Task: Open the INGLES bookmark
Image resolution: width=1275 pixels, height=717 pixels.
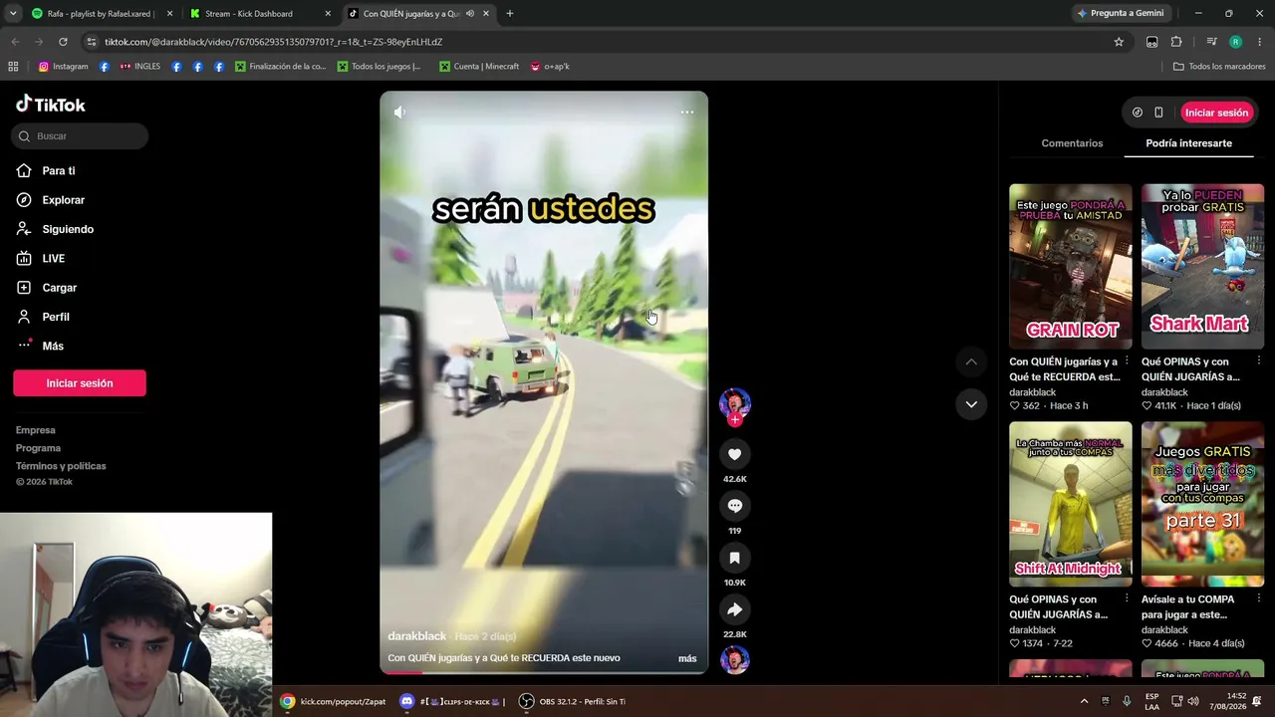Action: (140, 67)
